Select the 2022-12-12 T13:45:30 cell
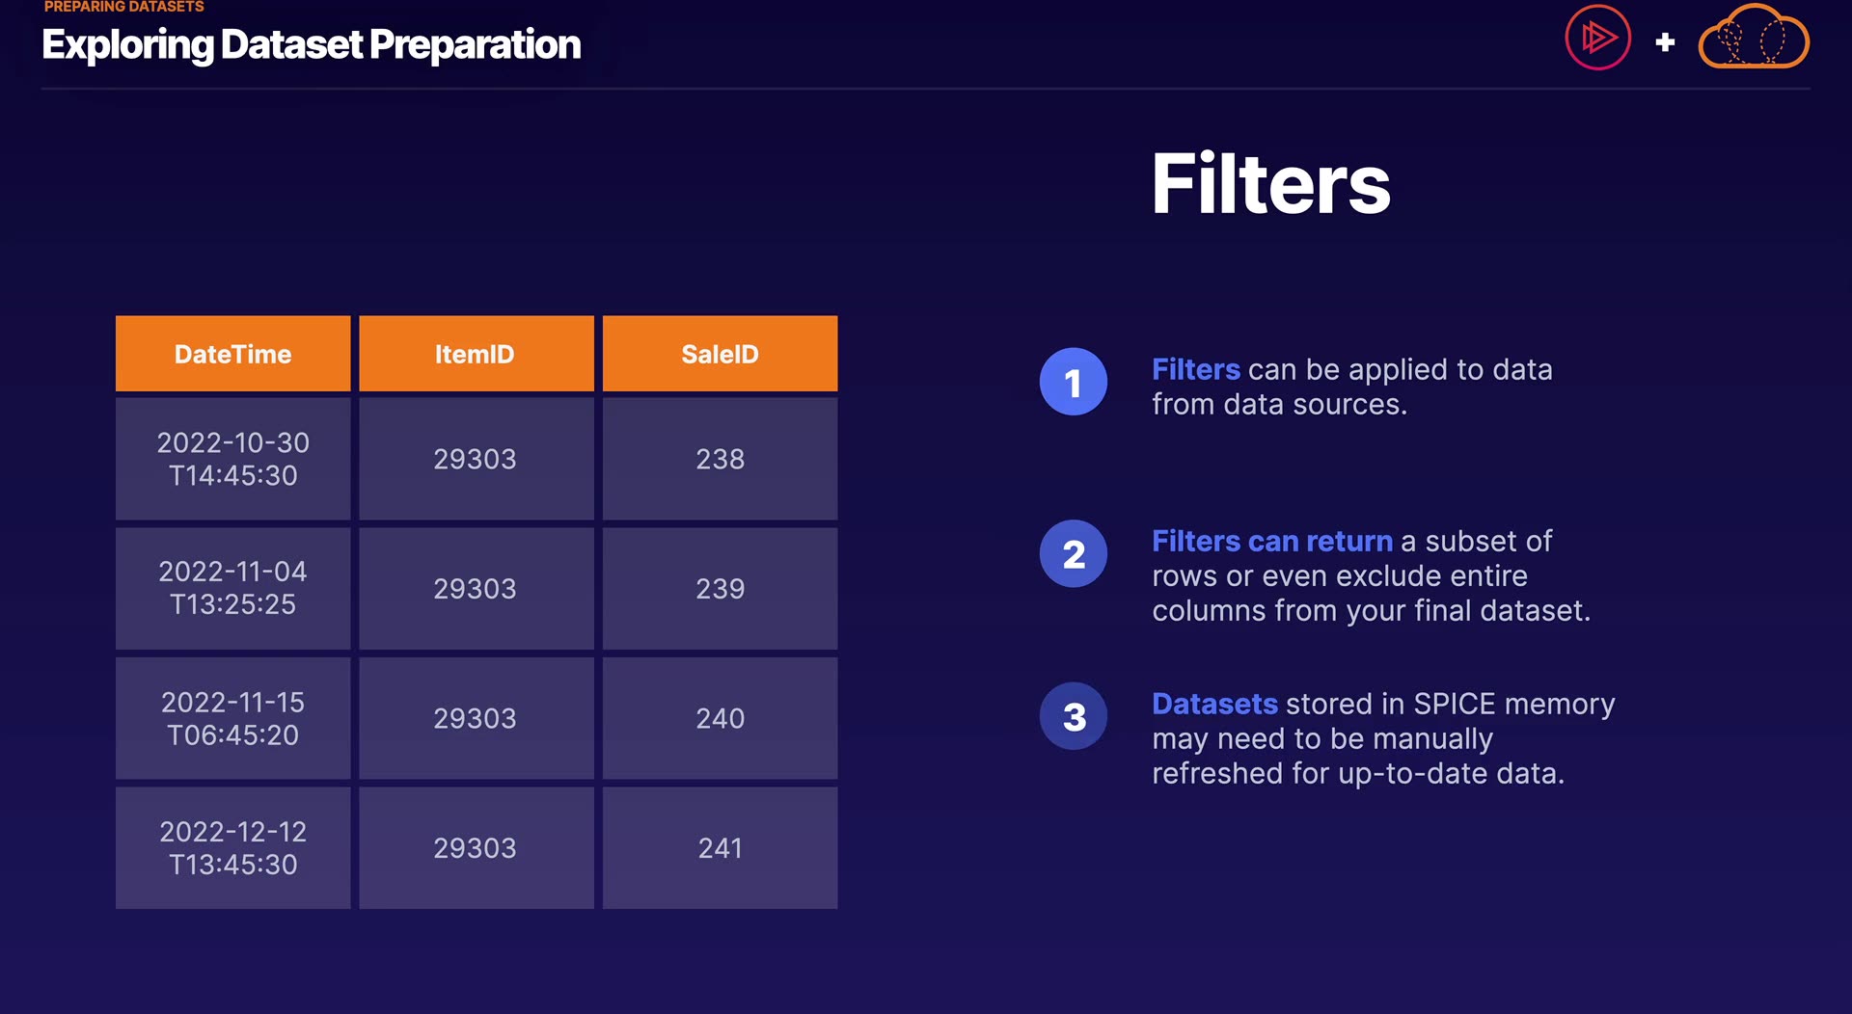This screenshot has height=1014, width=1852. [232, 847]
